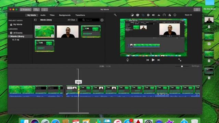Click the timeline playhead

tap(78, 90)
